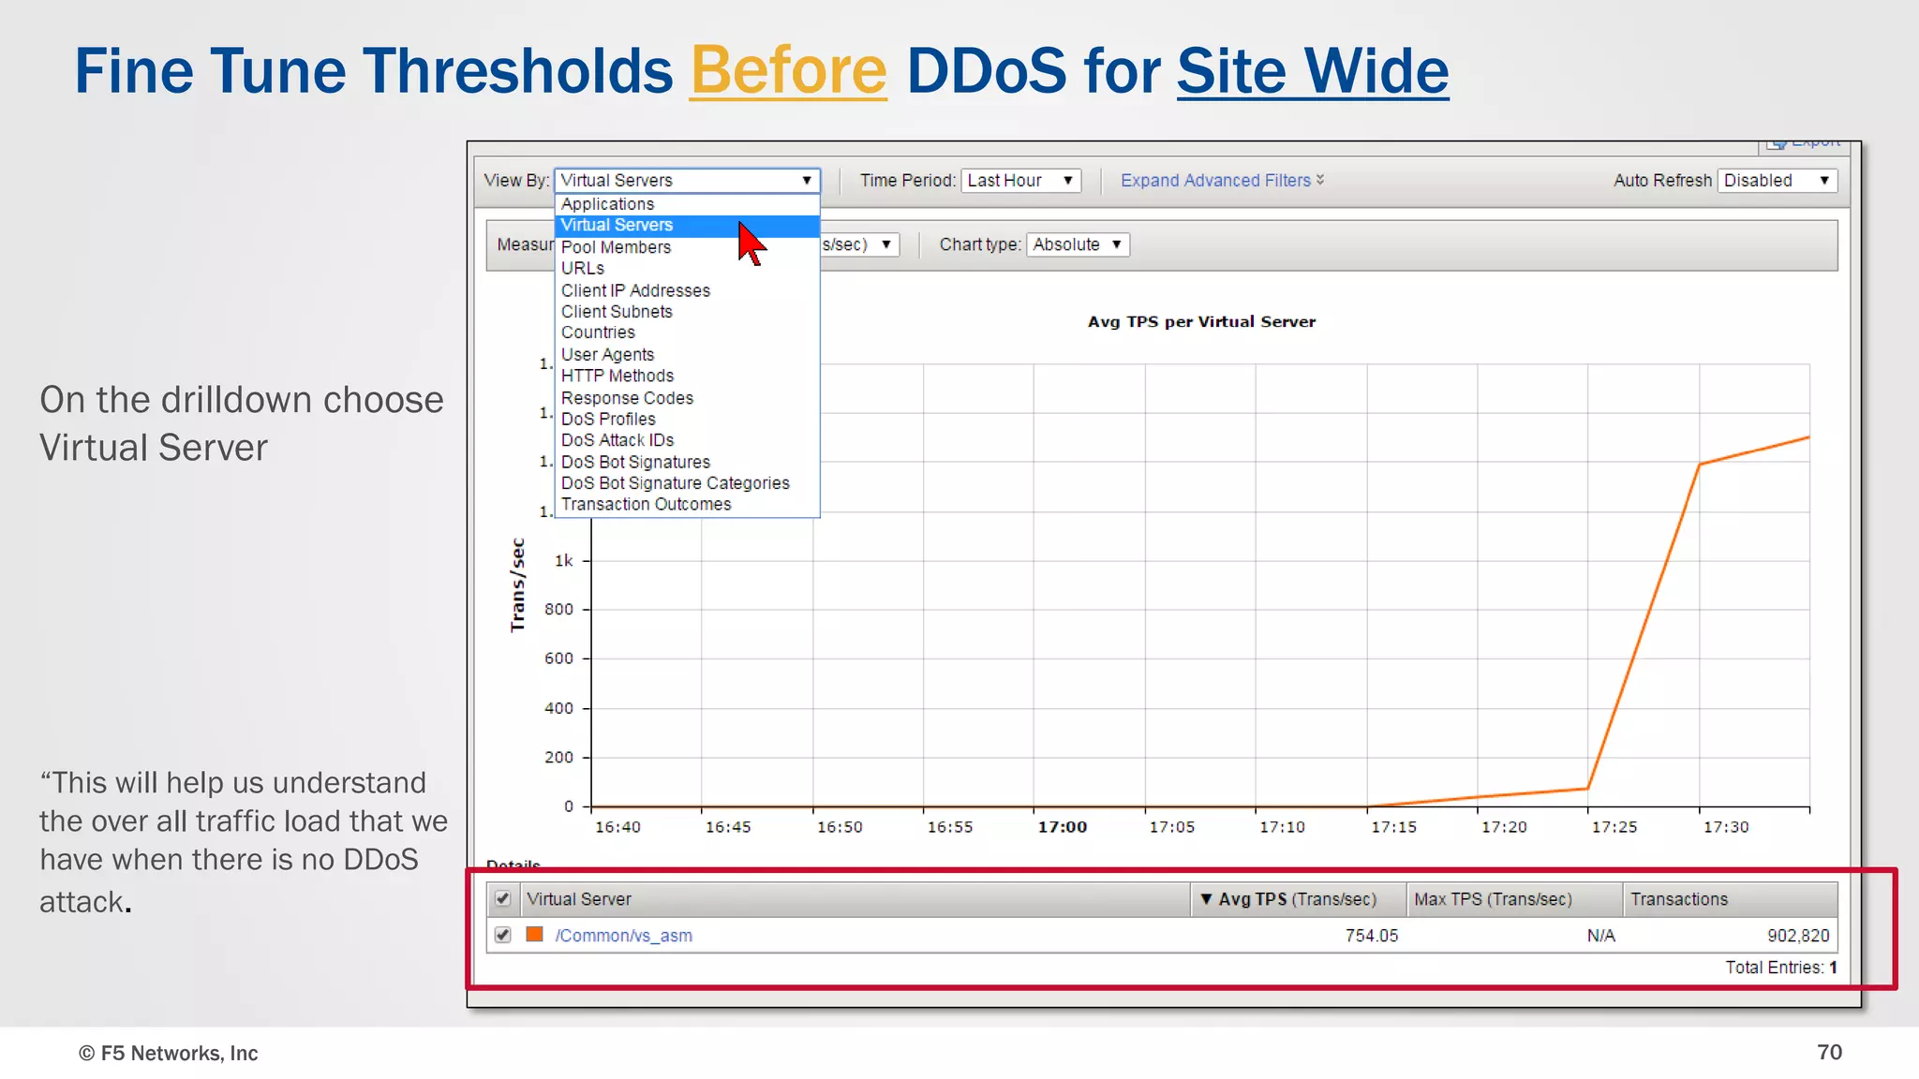Sort by Transactions column header

(x=1730, y=899)
